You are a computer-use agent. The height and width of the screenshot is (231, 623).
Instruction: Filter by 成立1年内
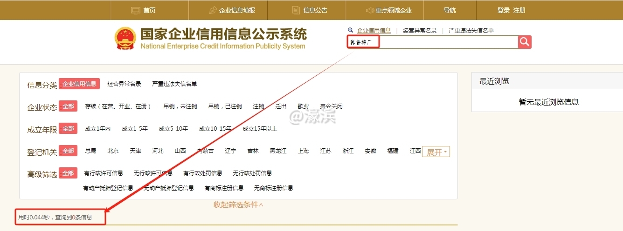click(97, 129)
